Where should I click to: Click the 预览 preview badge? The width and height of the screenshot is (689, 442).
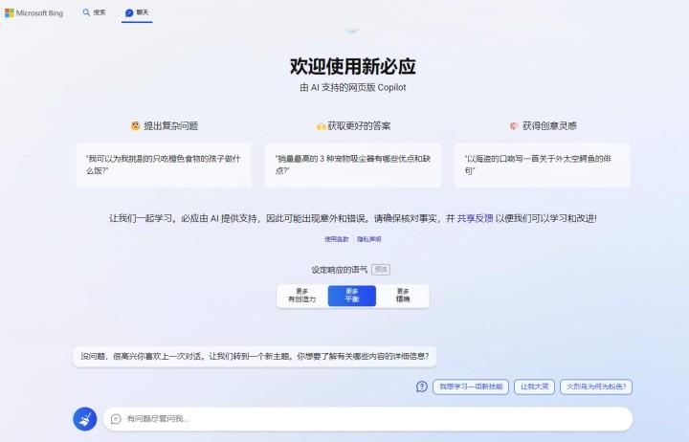(381, 270)
